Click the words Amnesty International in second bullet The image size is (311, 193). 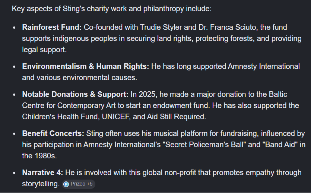264,66
